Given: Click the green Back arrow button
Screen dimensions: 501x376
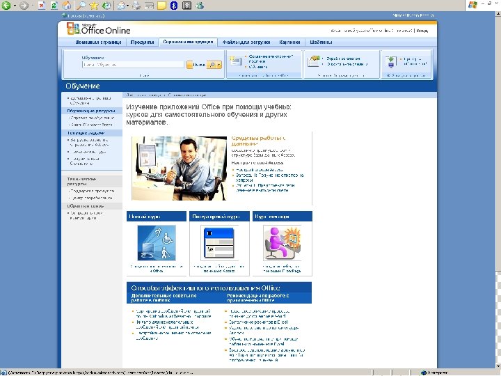Looking at the screenshot, I should (x=6, y=5).
